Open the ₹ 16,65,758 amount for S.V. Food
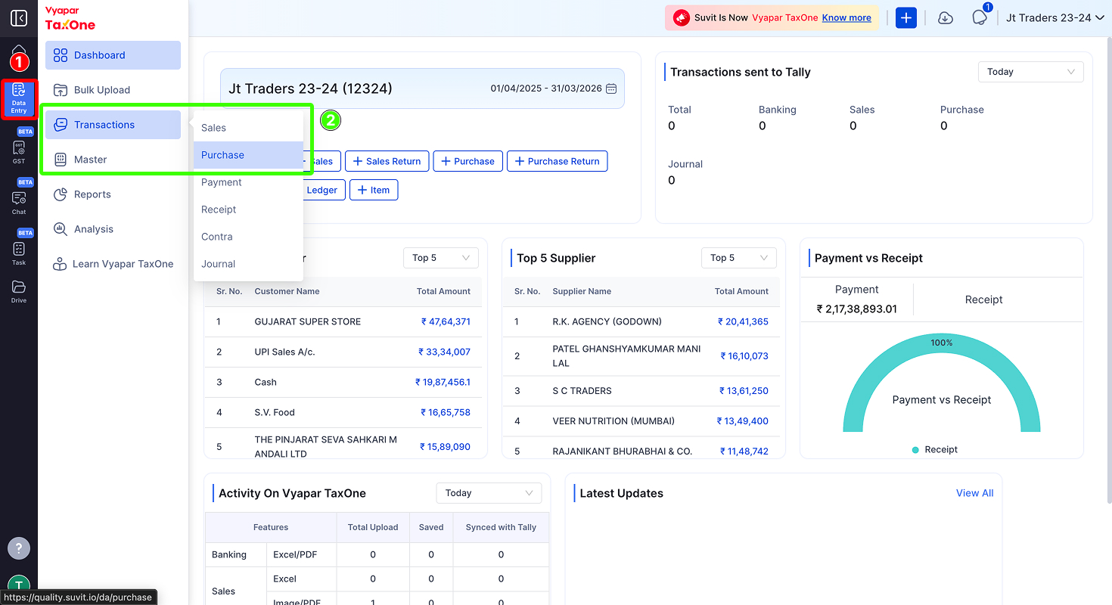 446,412
